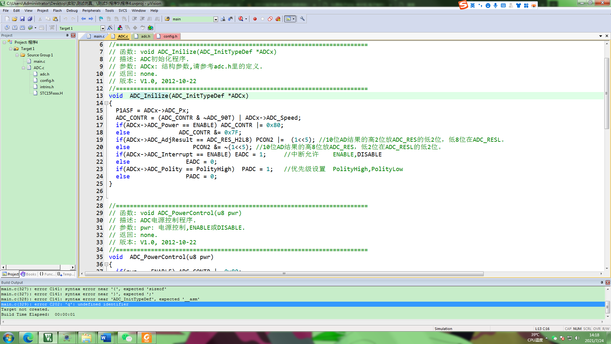This screenshot has height=344, width=611.
Task: Open a file with the folder icon
Action: point(15,19)
